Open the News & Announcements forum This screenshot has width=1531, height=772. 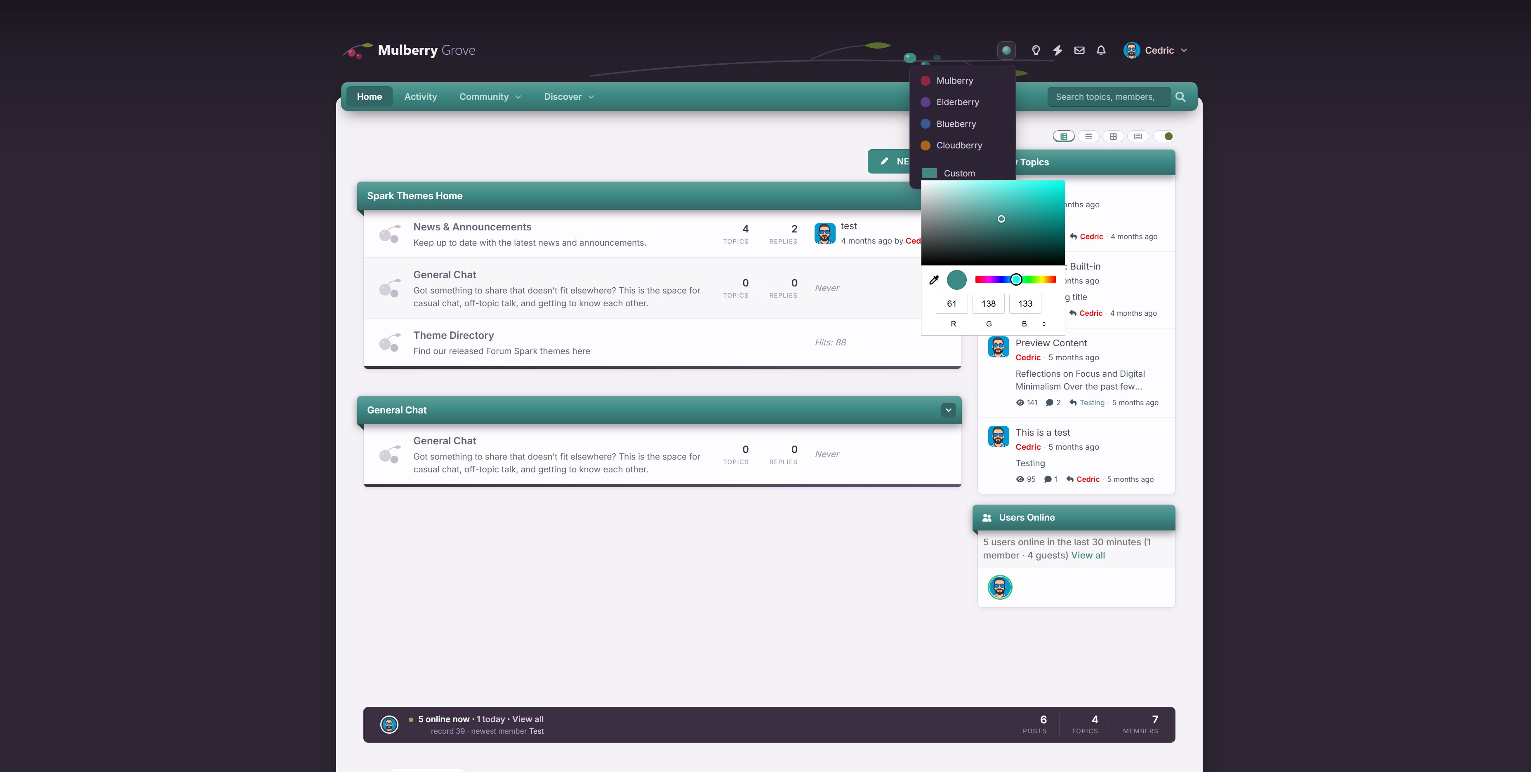pyautogui.click(x=473, y=227)
